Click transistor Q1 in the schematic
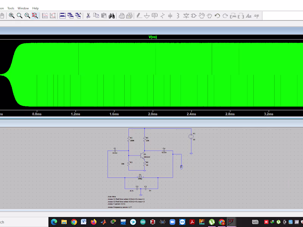Screen dimensions: 303x227 click(143, 155)
